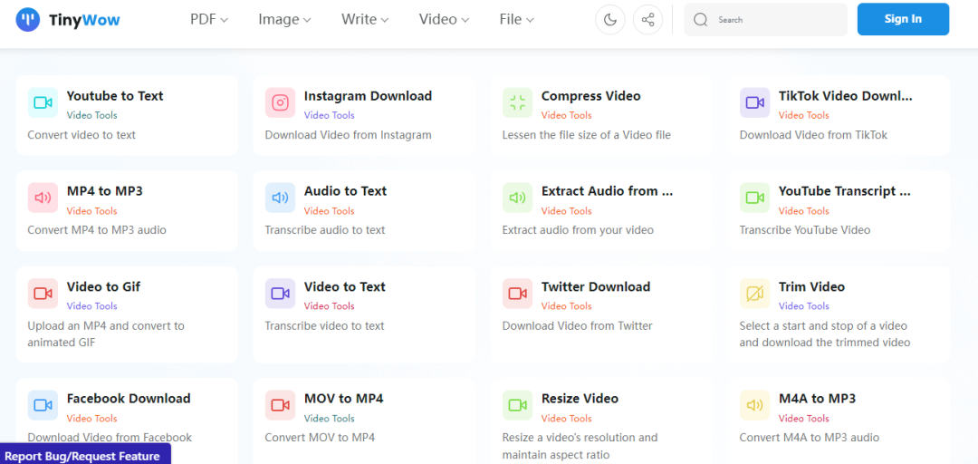The height and width of the screenshot is (464, 978).
Task: Click "Convert video to text" description
Action: [81, 135]
